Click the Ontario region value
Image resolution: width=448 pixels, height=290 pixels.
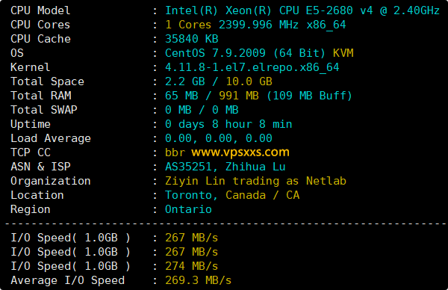(x=188, y=209)
